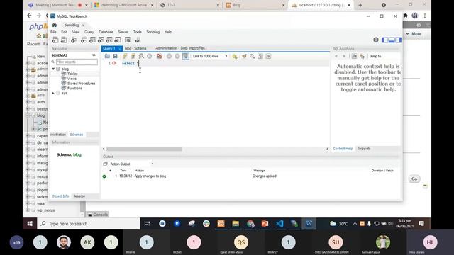Screen dimensions: 454x255
Task: Open the Query menu
Action: pyautogui.click(x=89, y=32)
